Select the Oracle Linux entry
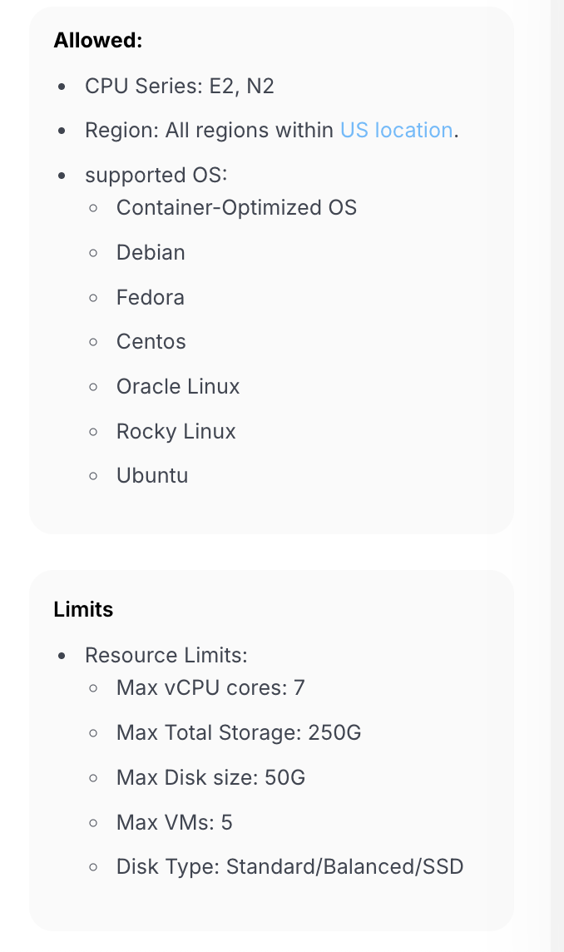564x952 pixels. (x=178, y=386)
